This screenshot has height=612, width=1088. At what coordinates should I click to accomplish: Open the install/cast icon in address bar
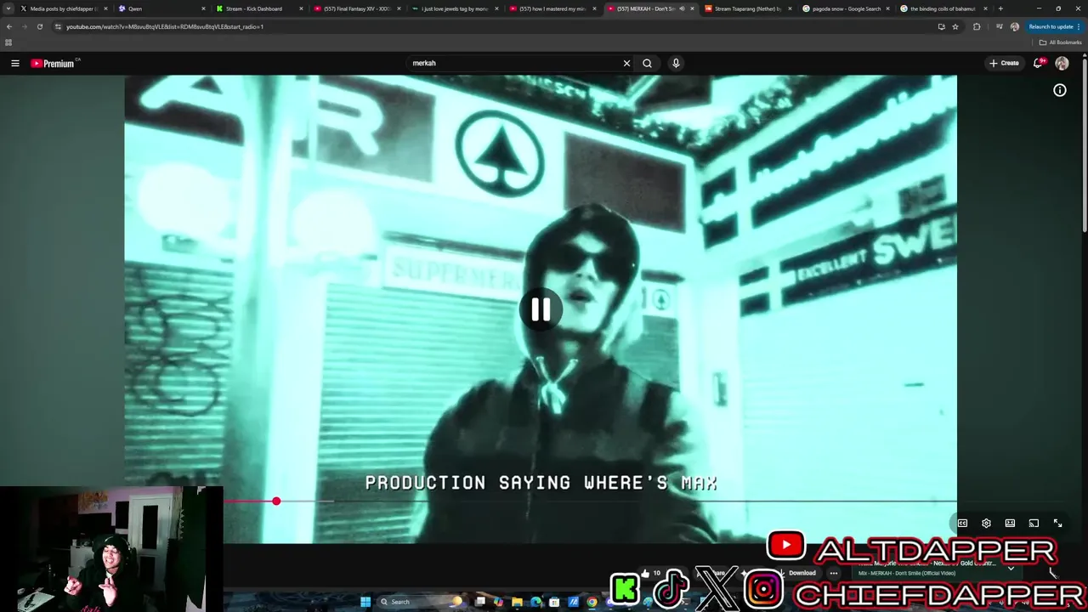tap(941, 26)
